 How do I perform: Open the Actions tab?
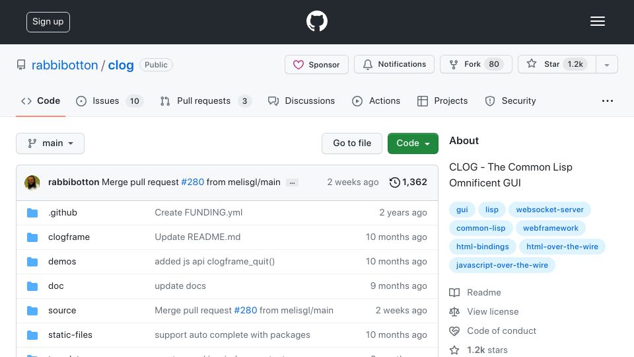(376, 100)
